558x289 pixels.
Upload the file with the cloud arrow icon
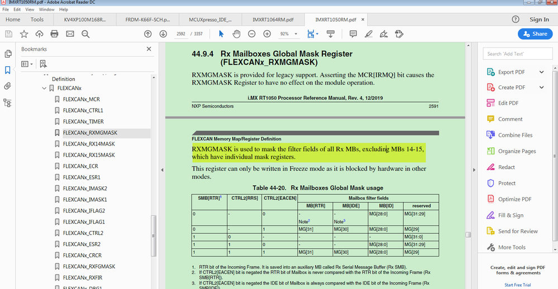[39, 34]
